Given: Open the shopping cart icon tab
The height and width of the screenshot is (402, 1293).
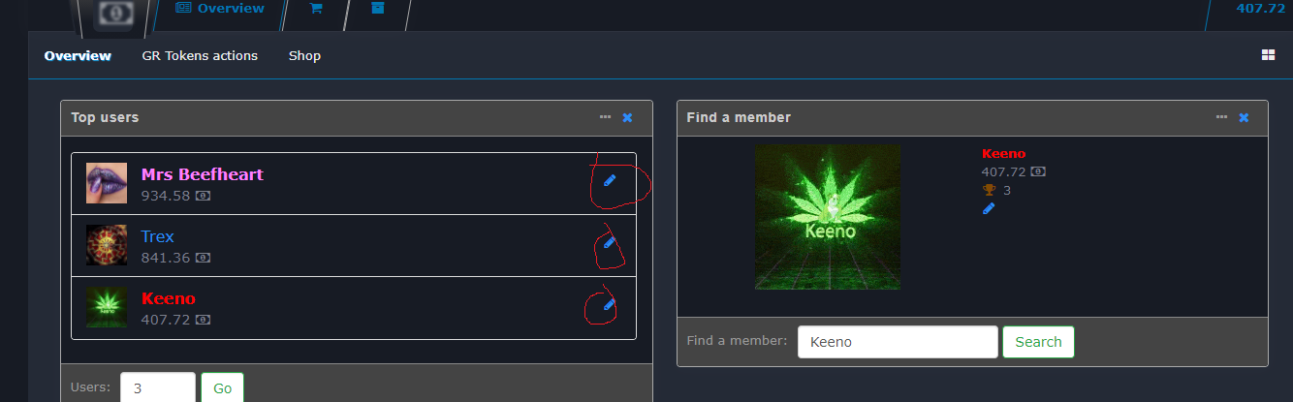Looking at the screenshot, I should click(x=316, y=9).
